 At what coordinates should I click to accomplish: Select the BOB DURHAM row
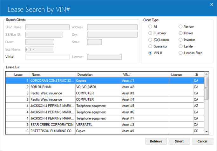105,87
